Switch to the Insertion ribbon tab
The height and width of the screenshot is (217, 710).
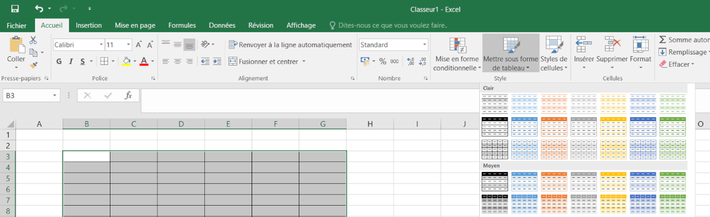click(89, 25)
